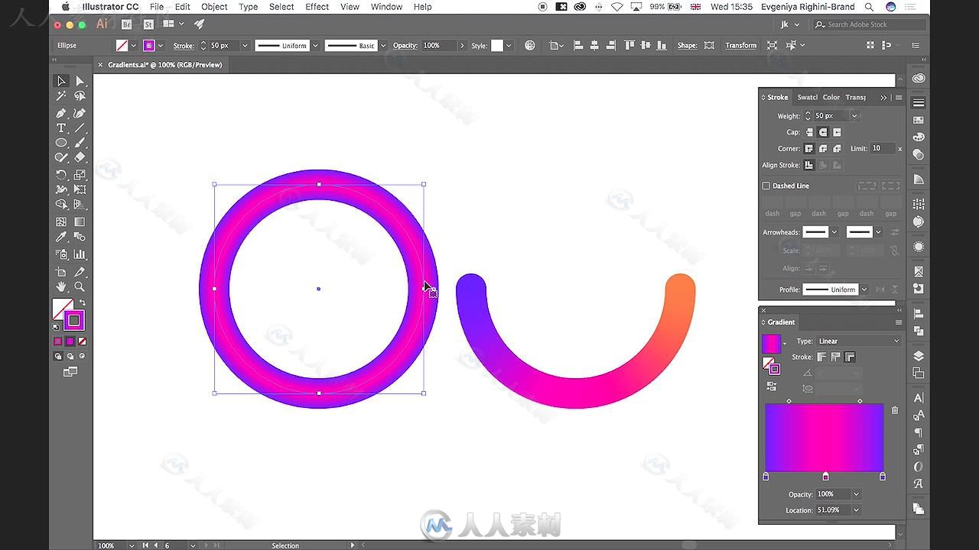
Task: Open the File menu
Action: [157, 7]
